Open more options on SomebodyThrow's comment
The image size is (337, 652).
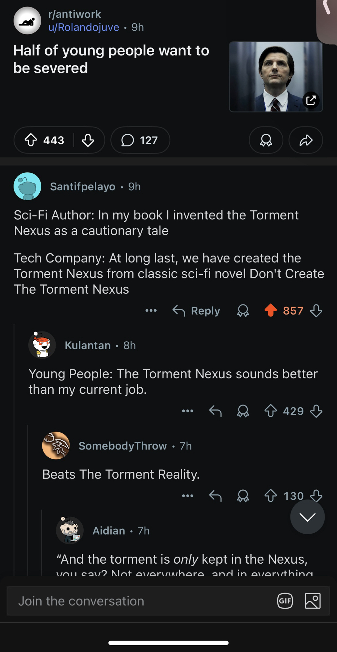point(188,496)
